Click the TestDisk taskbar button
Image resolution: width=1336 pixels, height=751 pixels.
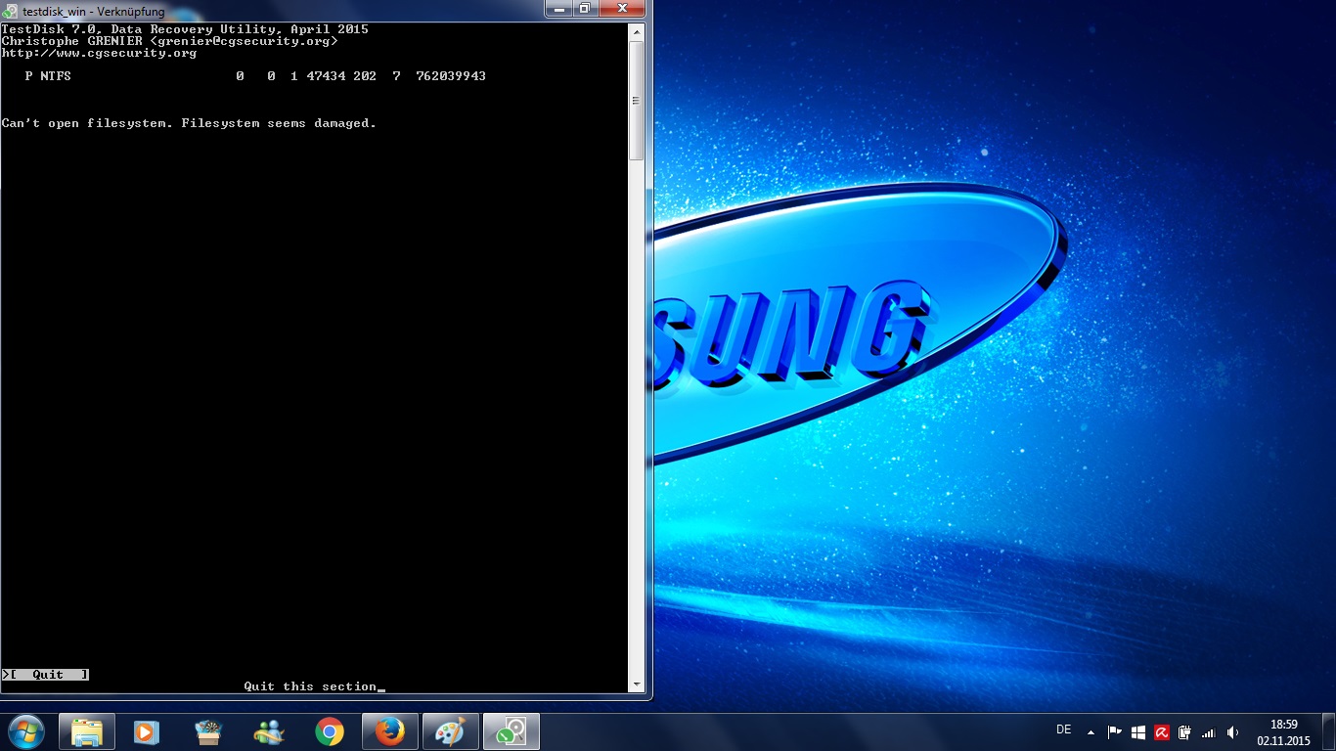[512, 731]
